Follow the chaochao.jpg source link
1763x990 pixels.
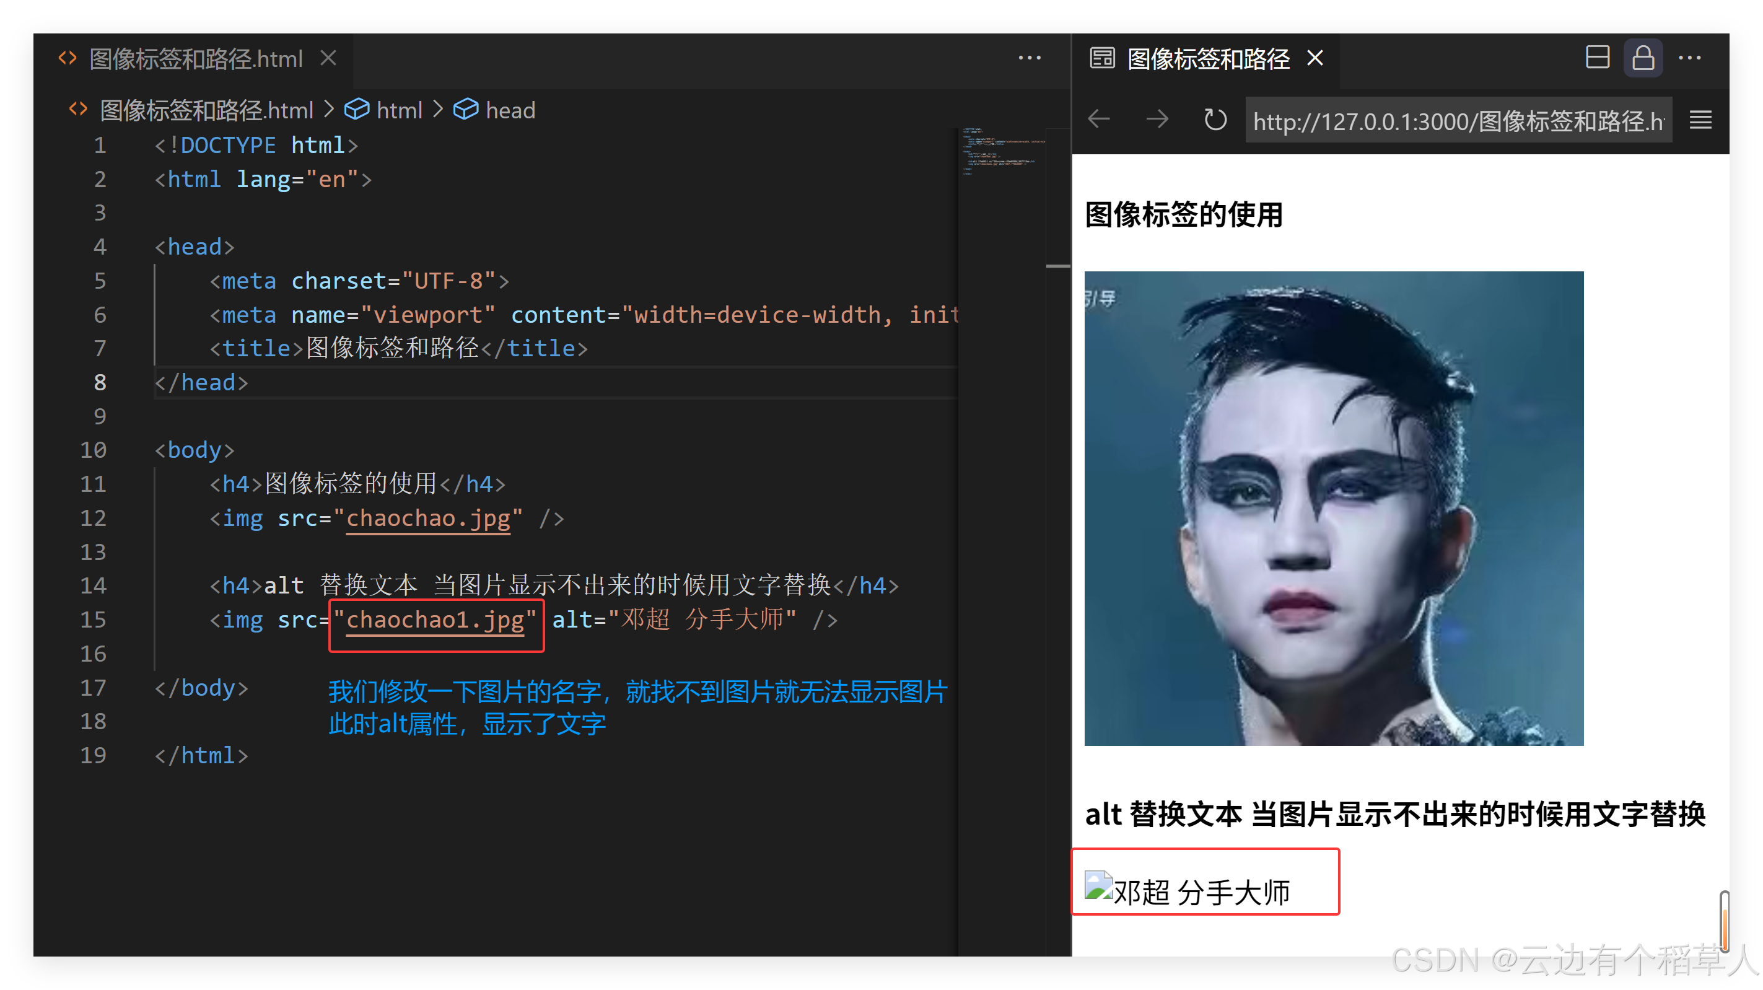(x=429, y=519)
